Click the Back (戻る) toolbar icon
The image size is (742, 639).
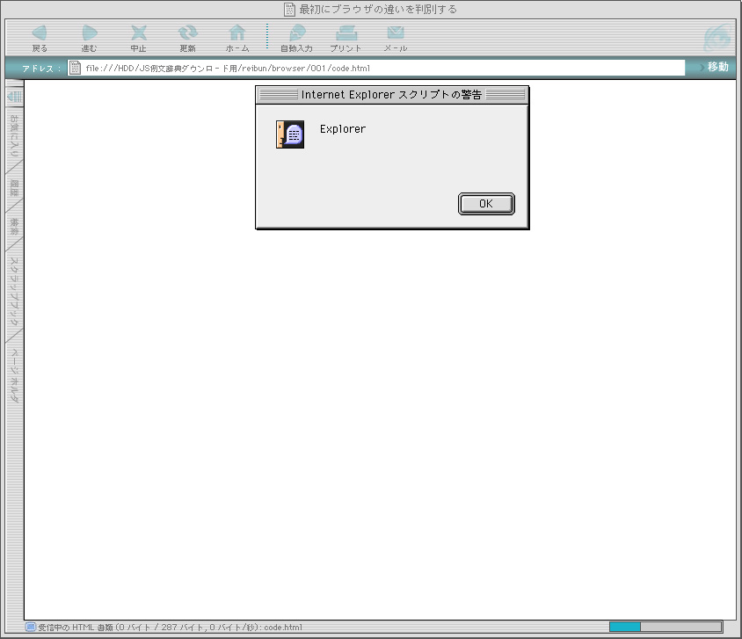click(40, 33)
